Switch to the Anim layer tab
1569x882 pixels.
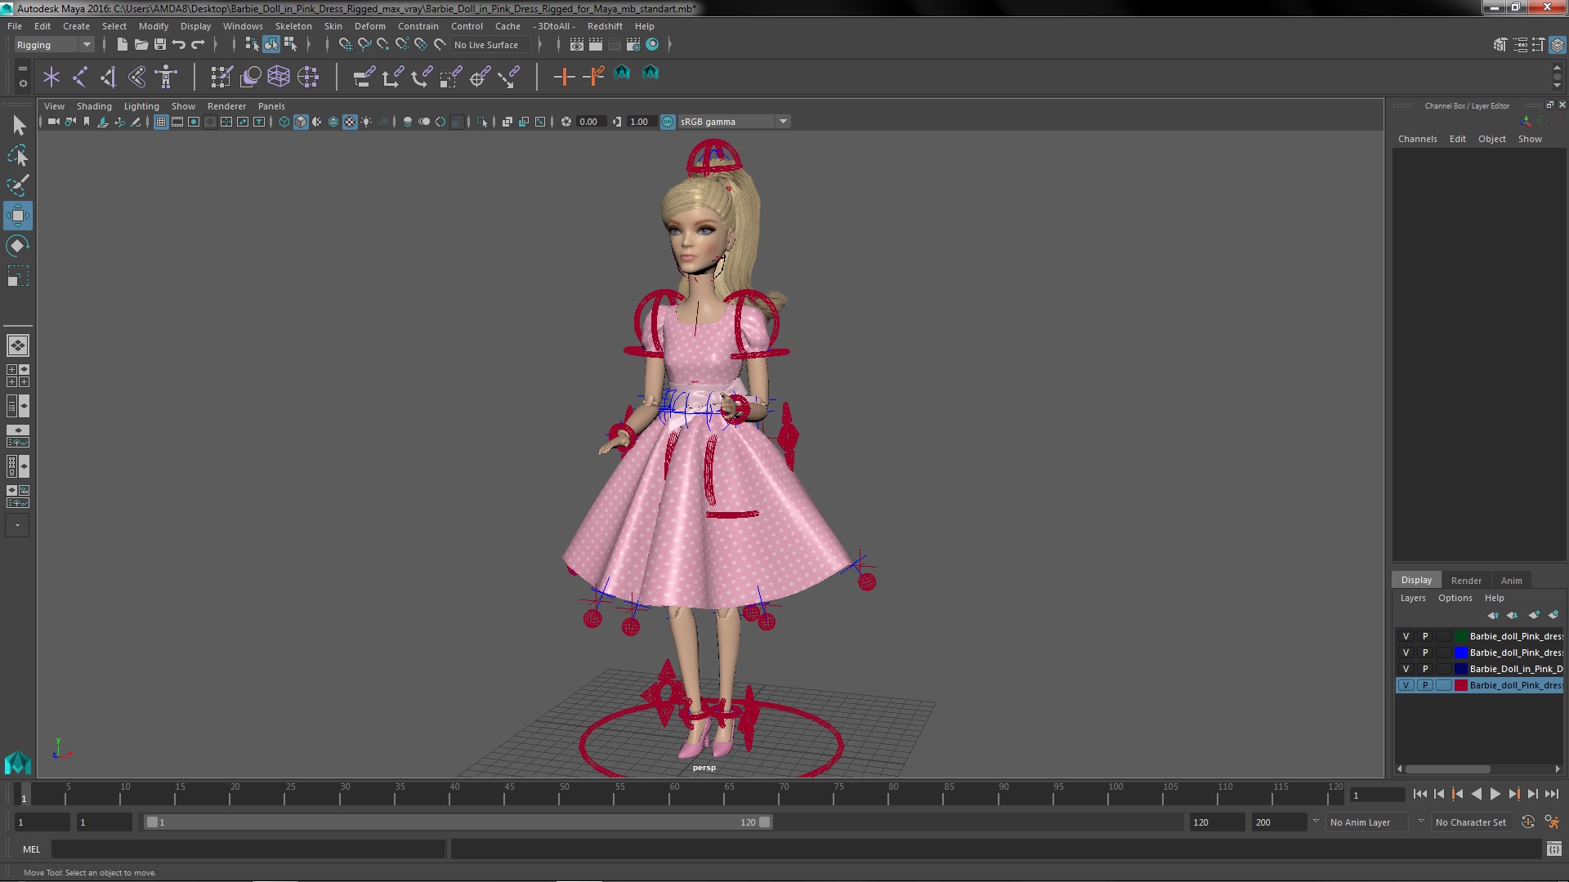coord(1511,581)
